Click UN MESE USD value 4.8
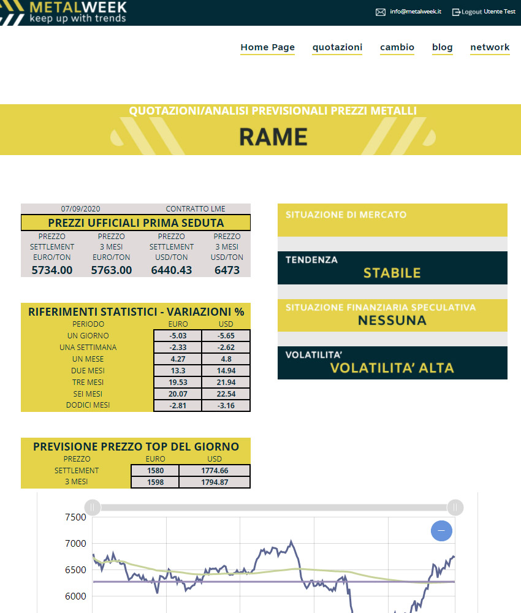The width and height of the screenshot is (521, 613). tap(226, 359)
